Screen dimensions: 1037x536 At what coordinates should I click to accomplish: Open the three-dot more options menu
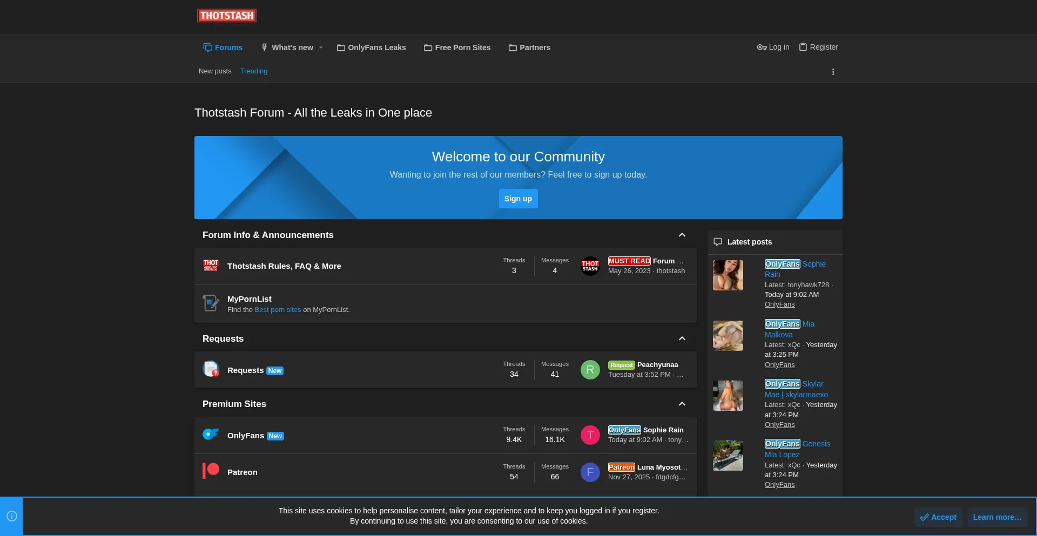pos(833,72)
